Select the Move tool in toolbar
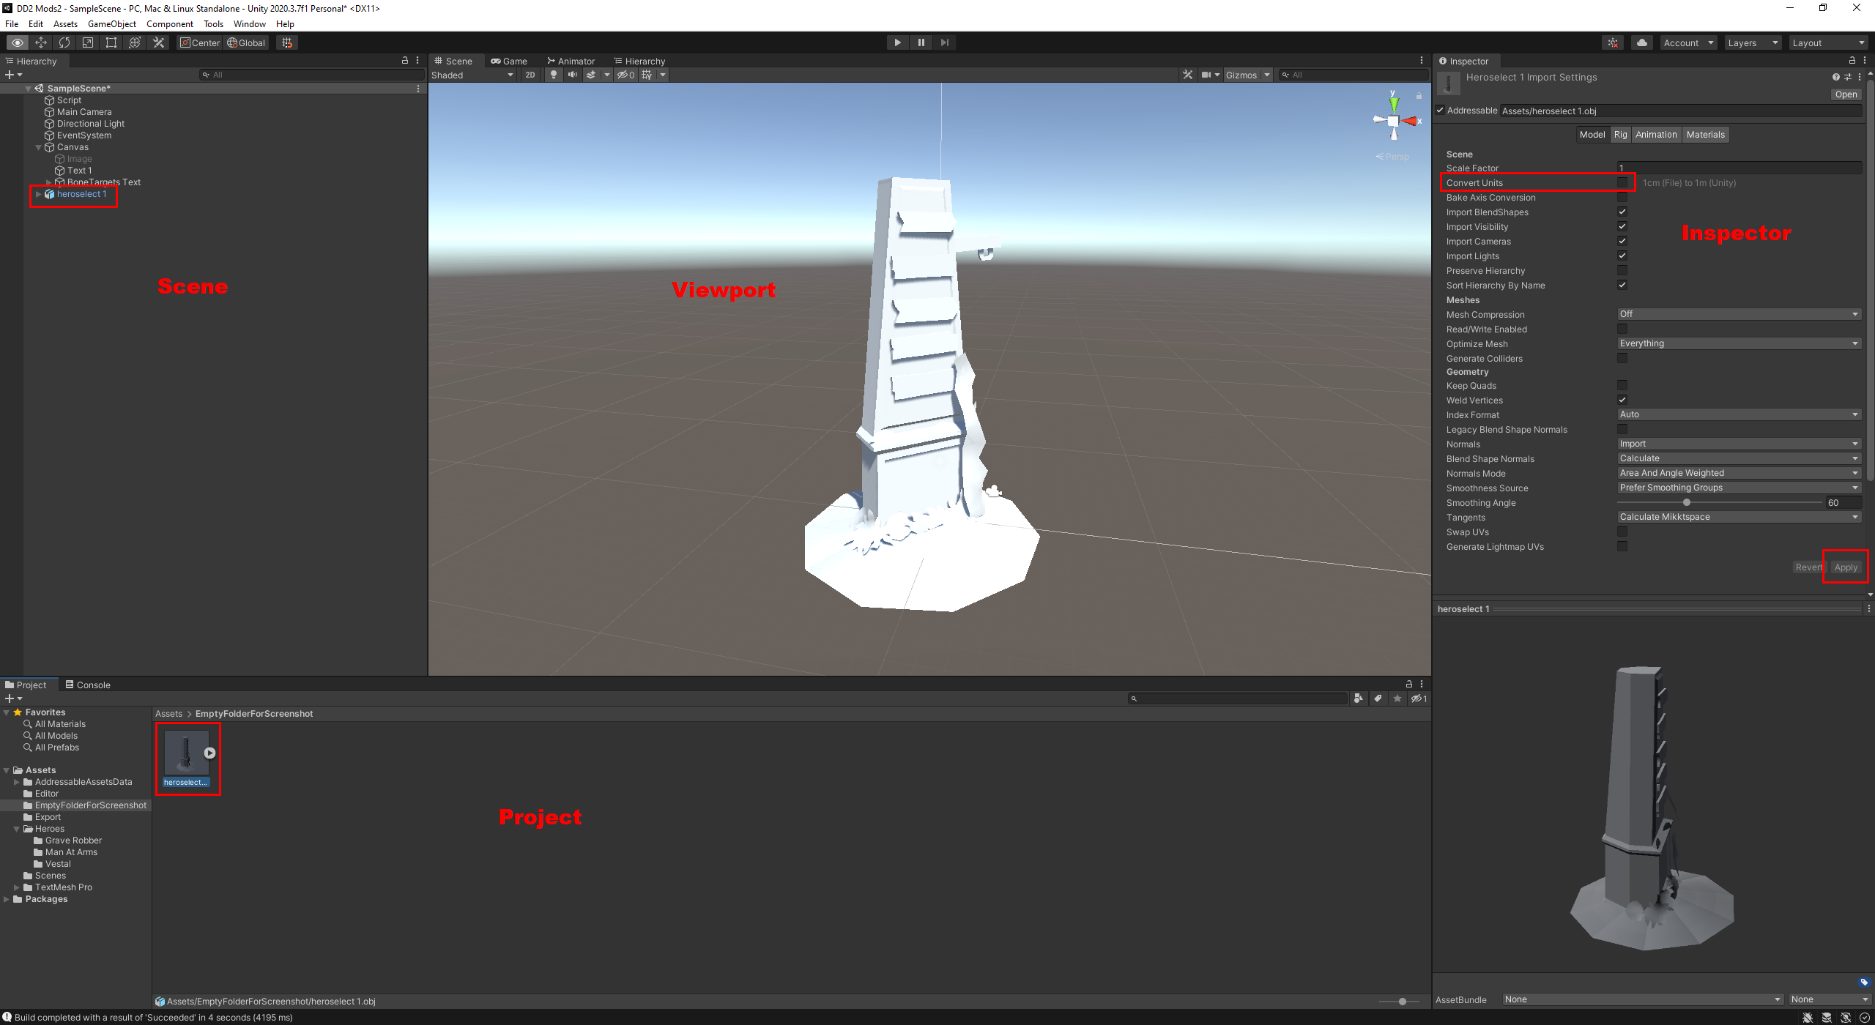The image size is (1875, 1025). click(x=41, y=42)
